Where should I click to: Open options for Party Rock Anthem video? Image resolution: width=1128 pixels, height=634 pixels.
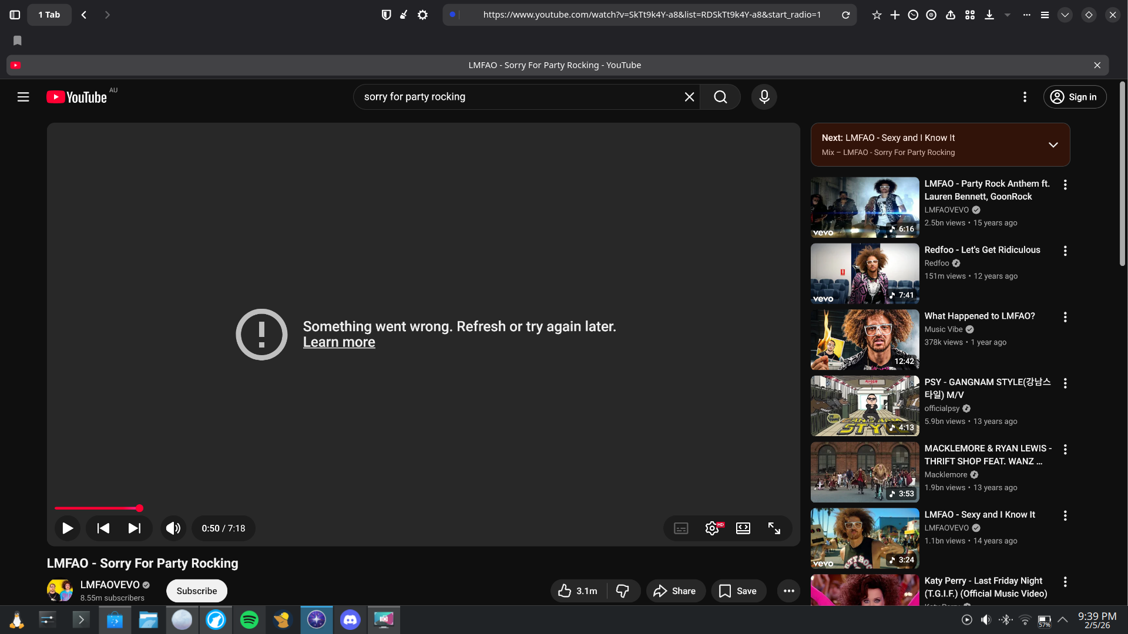(1065, 185)
